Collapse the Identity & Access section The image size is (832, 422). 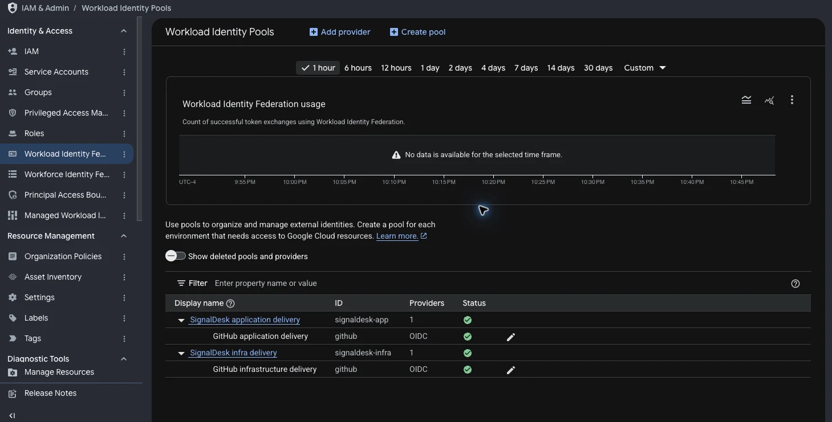[124, 31]
